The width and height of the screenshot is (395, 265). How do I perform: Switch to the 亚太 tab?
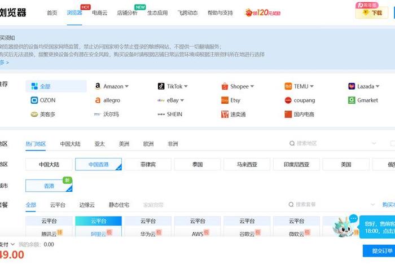coord(99,144)
